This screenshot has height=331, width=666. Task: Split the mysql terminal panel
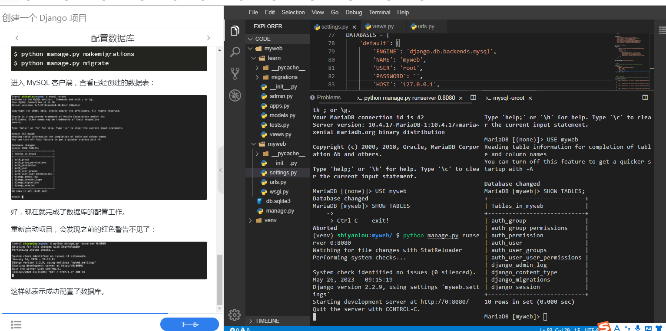[x=645, y=98]
